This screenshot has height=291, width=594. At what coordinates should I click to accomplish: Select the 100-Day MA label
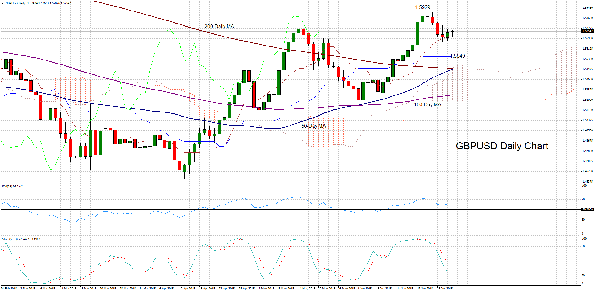click(428, 105)
